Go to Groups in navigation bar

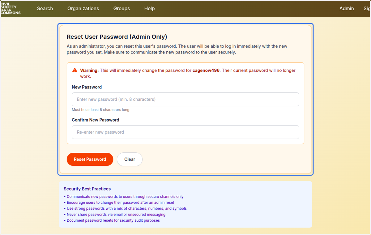point(122,9)
